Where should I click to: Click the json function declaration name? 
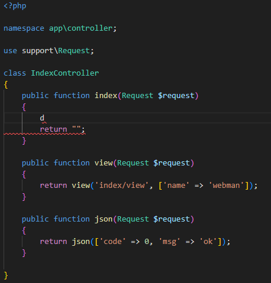(103, 219)
